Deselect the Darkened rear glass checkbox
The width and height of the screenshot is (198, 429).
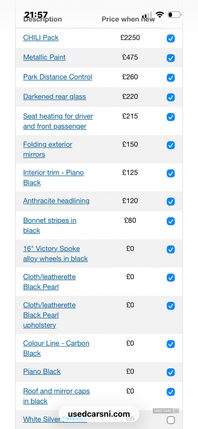[171, 97]
